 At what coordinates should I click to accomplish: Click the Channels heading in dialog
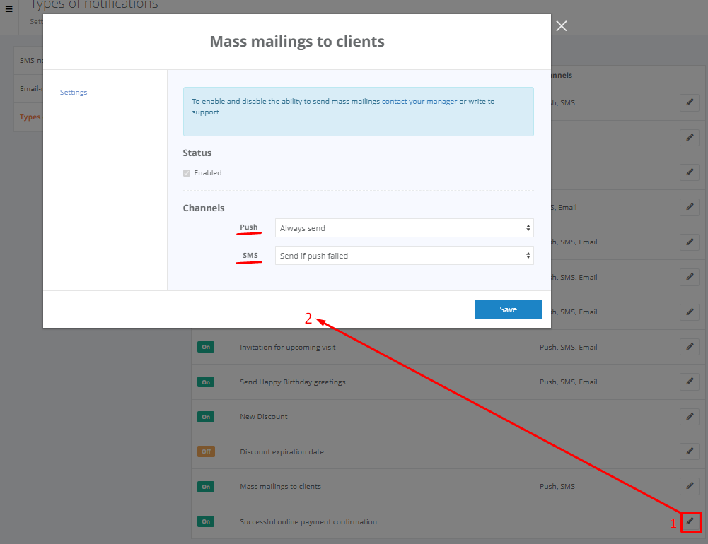(x=204, y=208)
